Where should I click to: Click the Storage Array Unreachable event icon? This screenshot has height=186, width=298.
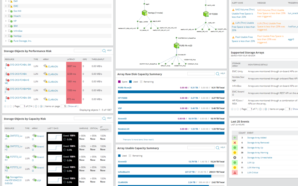(x=235, y=158)
